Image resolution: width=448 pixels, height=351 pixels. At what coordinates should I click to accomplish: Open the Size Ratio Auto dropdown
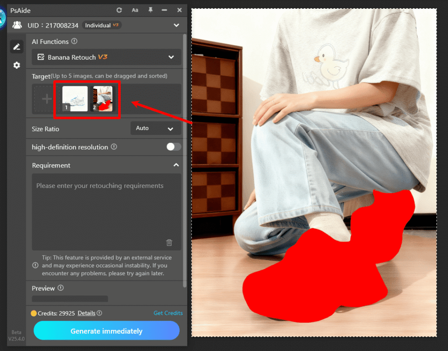pyautogui.click(x=155, y=128)
